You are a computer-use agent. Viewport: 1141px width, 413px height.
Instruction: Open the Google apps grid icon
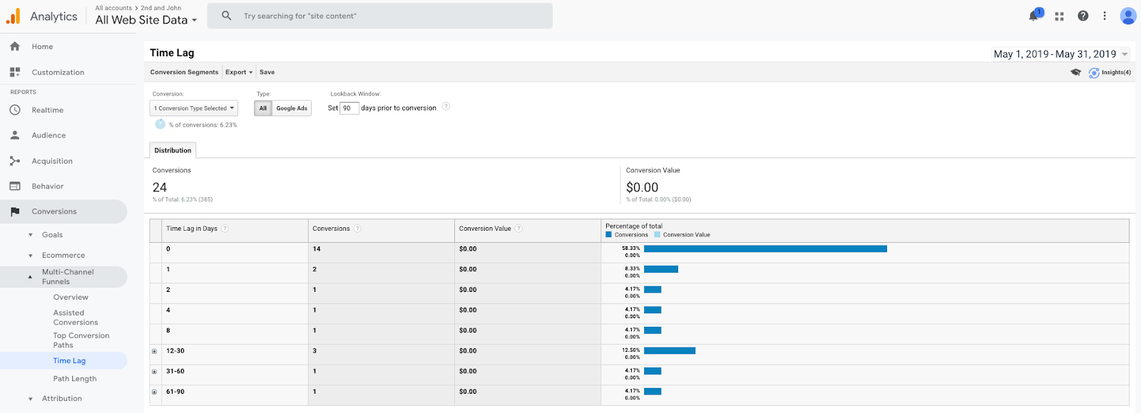[x=1059, y=16]
